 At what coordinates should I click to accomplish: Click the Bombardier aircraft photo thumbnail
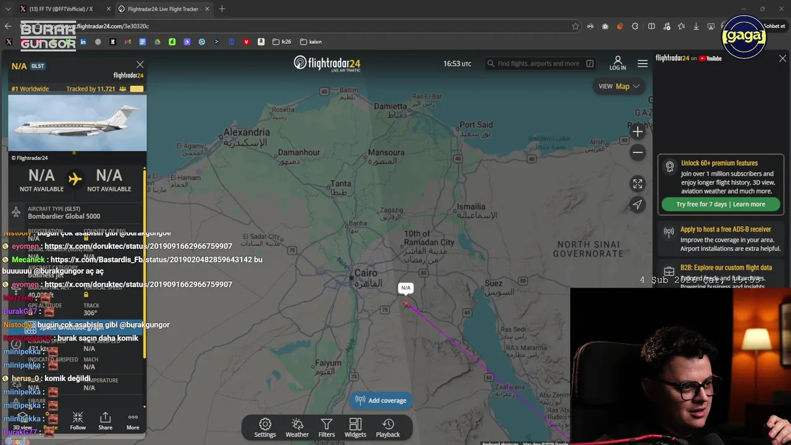[x=77, y=124]
